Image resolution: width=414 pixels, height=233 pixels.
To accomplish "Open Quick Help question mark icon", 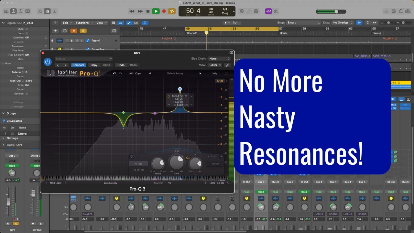I will (20, 11).
